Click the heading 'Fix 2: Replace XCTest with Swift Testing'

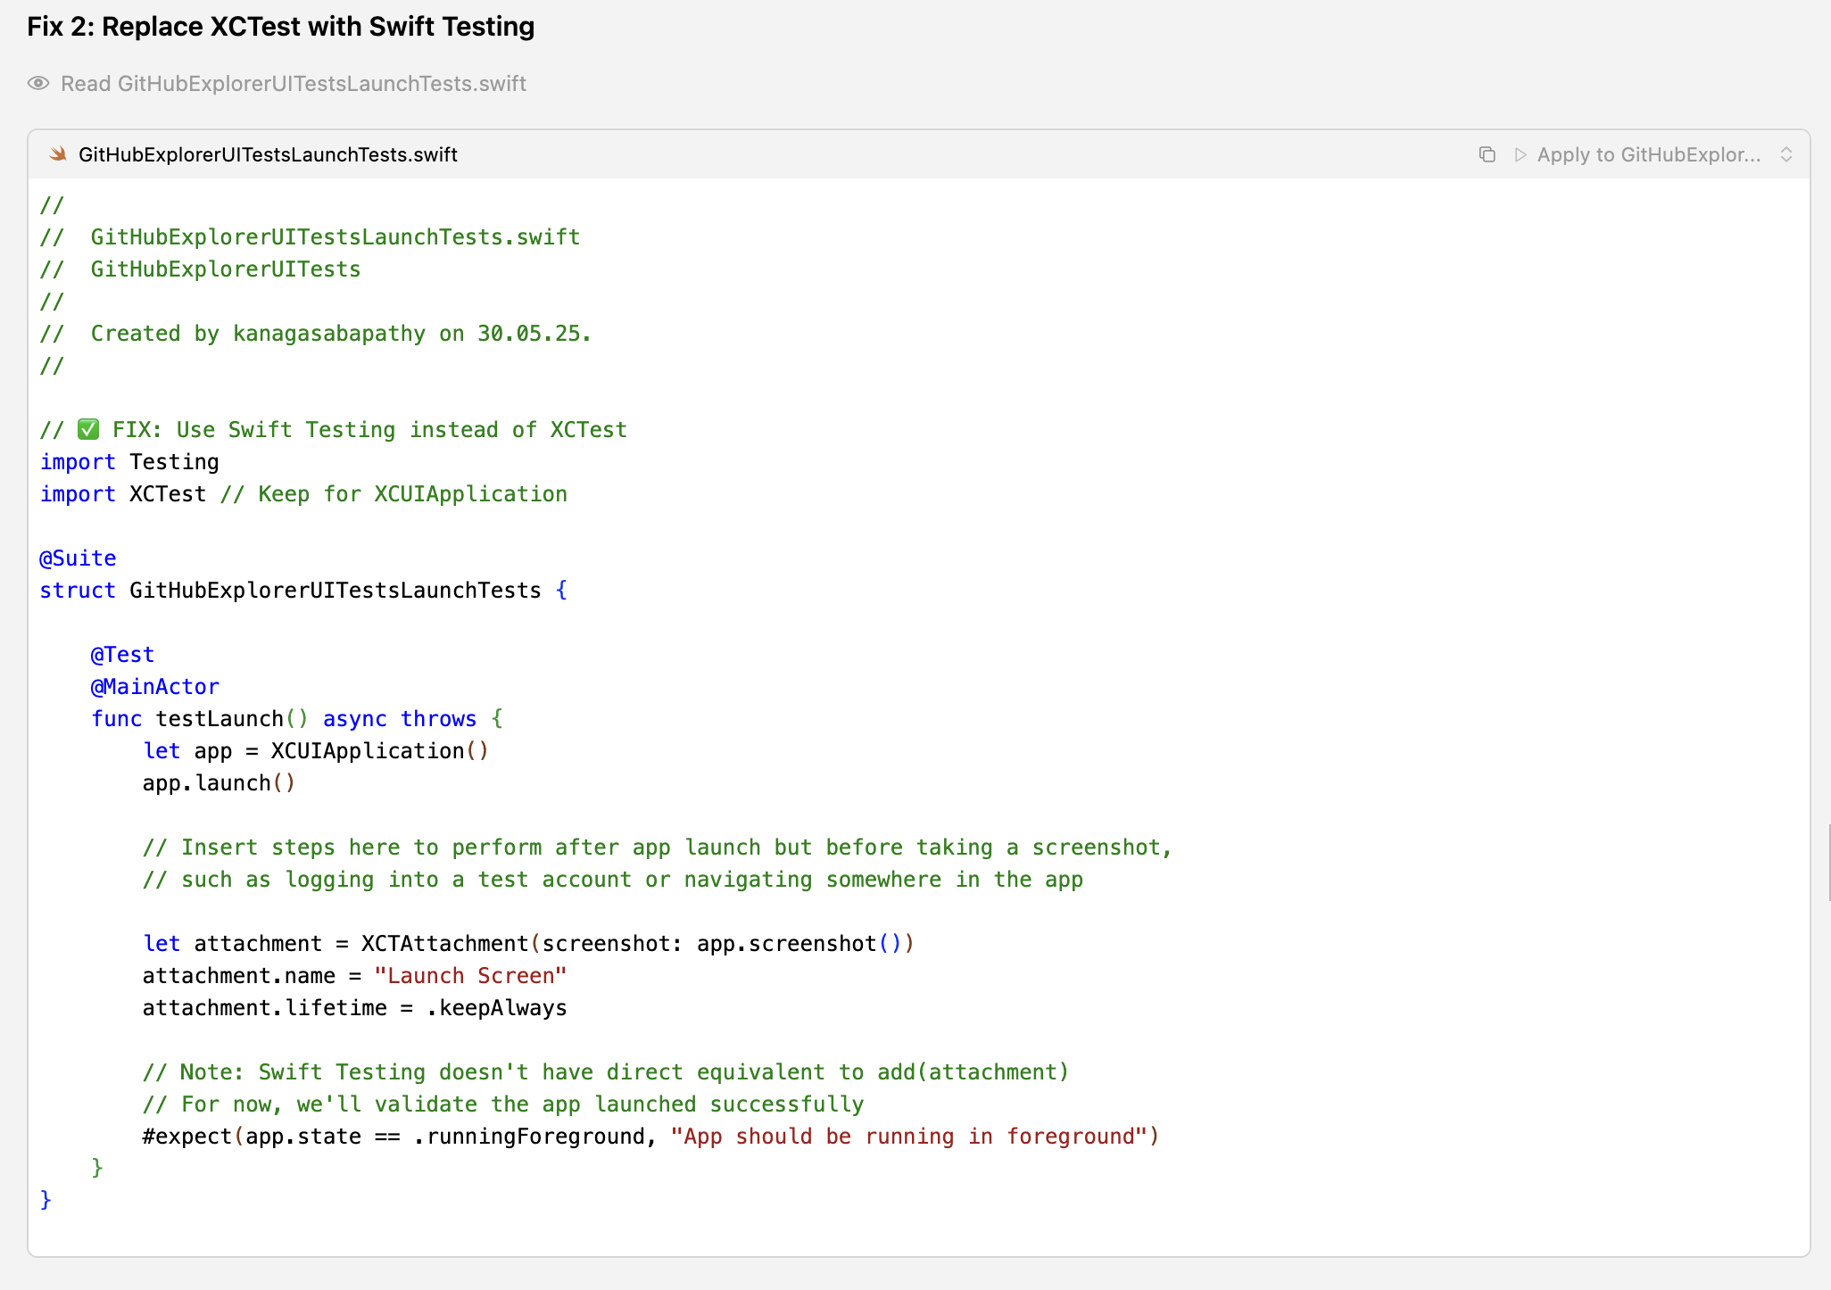pos(281,27)
